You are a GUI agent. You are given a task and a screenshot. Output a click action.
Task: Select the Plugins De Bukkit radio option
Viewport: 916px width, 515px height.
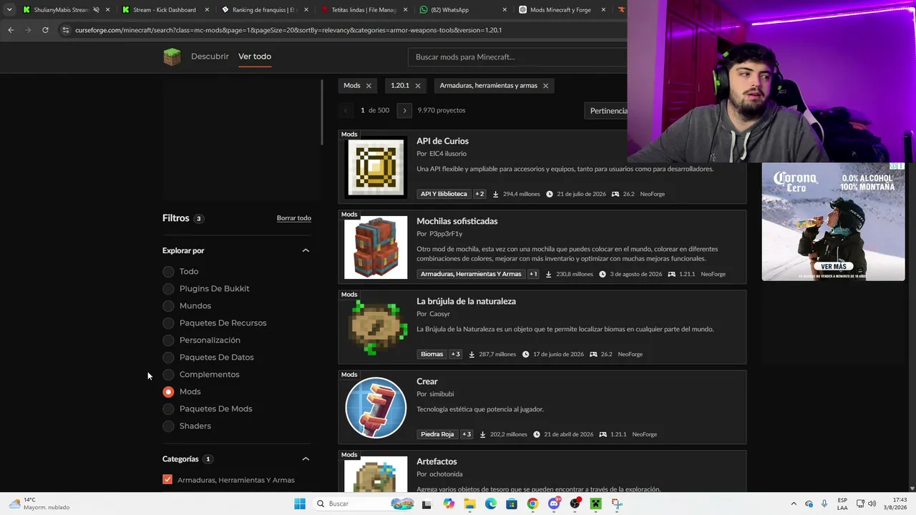click(x=168, y=289)
